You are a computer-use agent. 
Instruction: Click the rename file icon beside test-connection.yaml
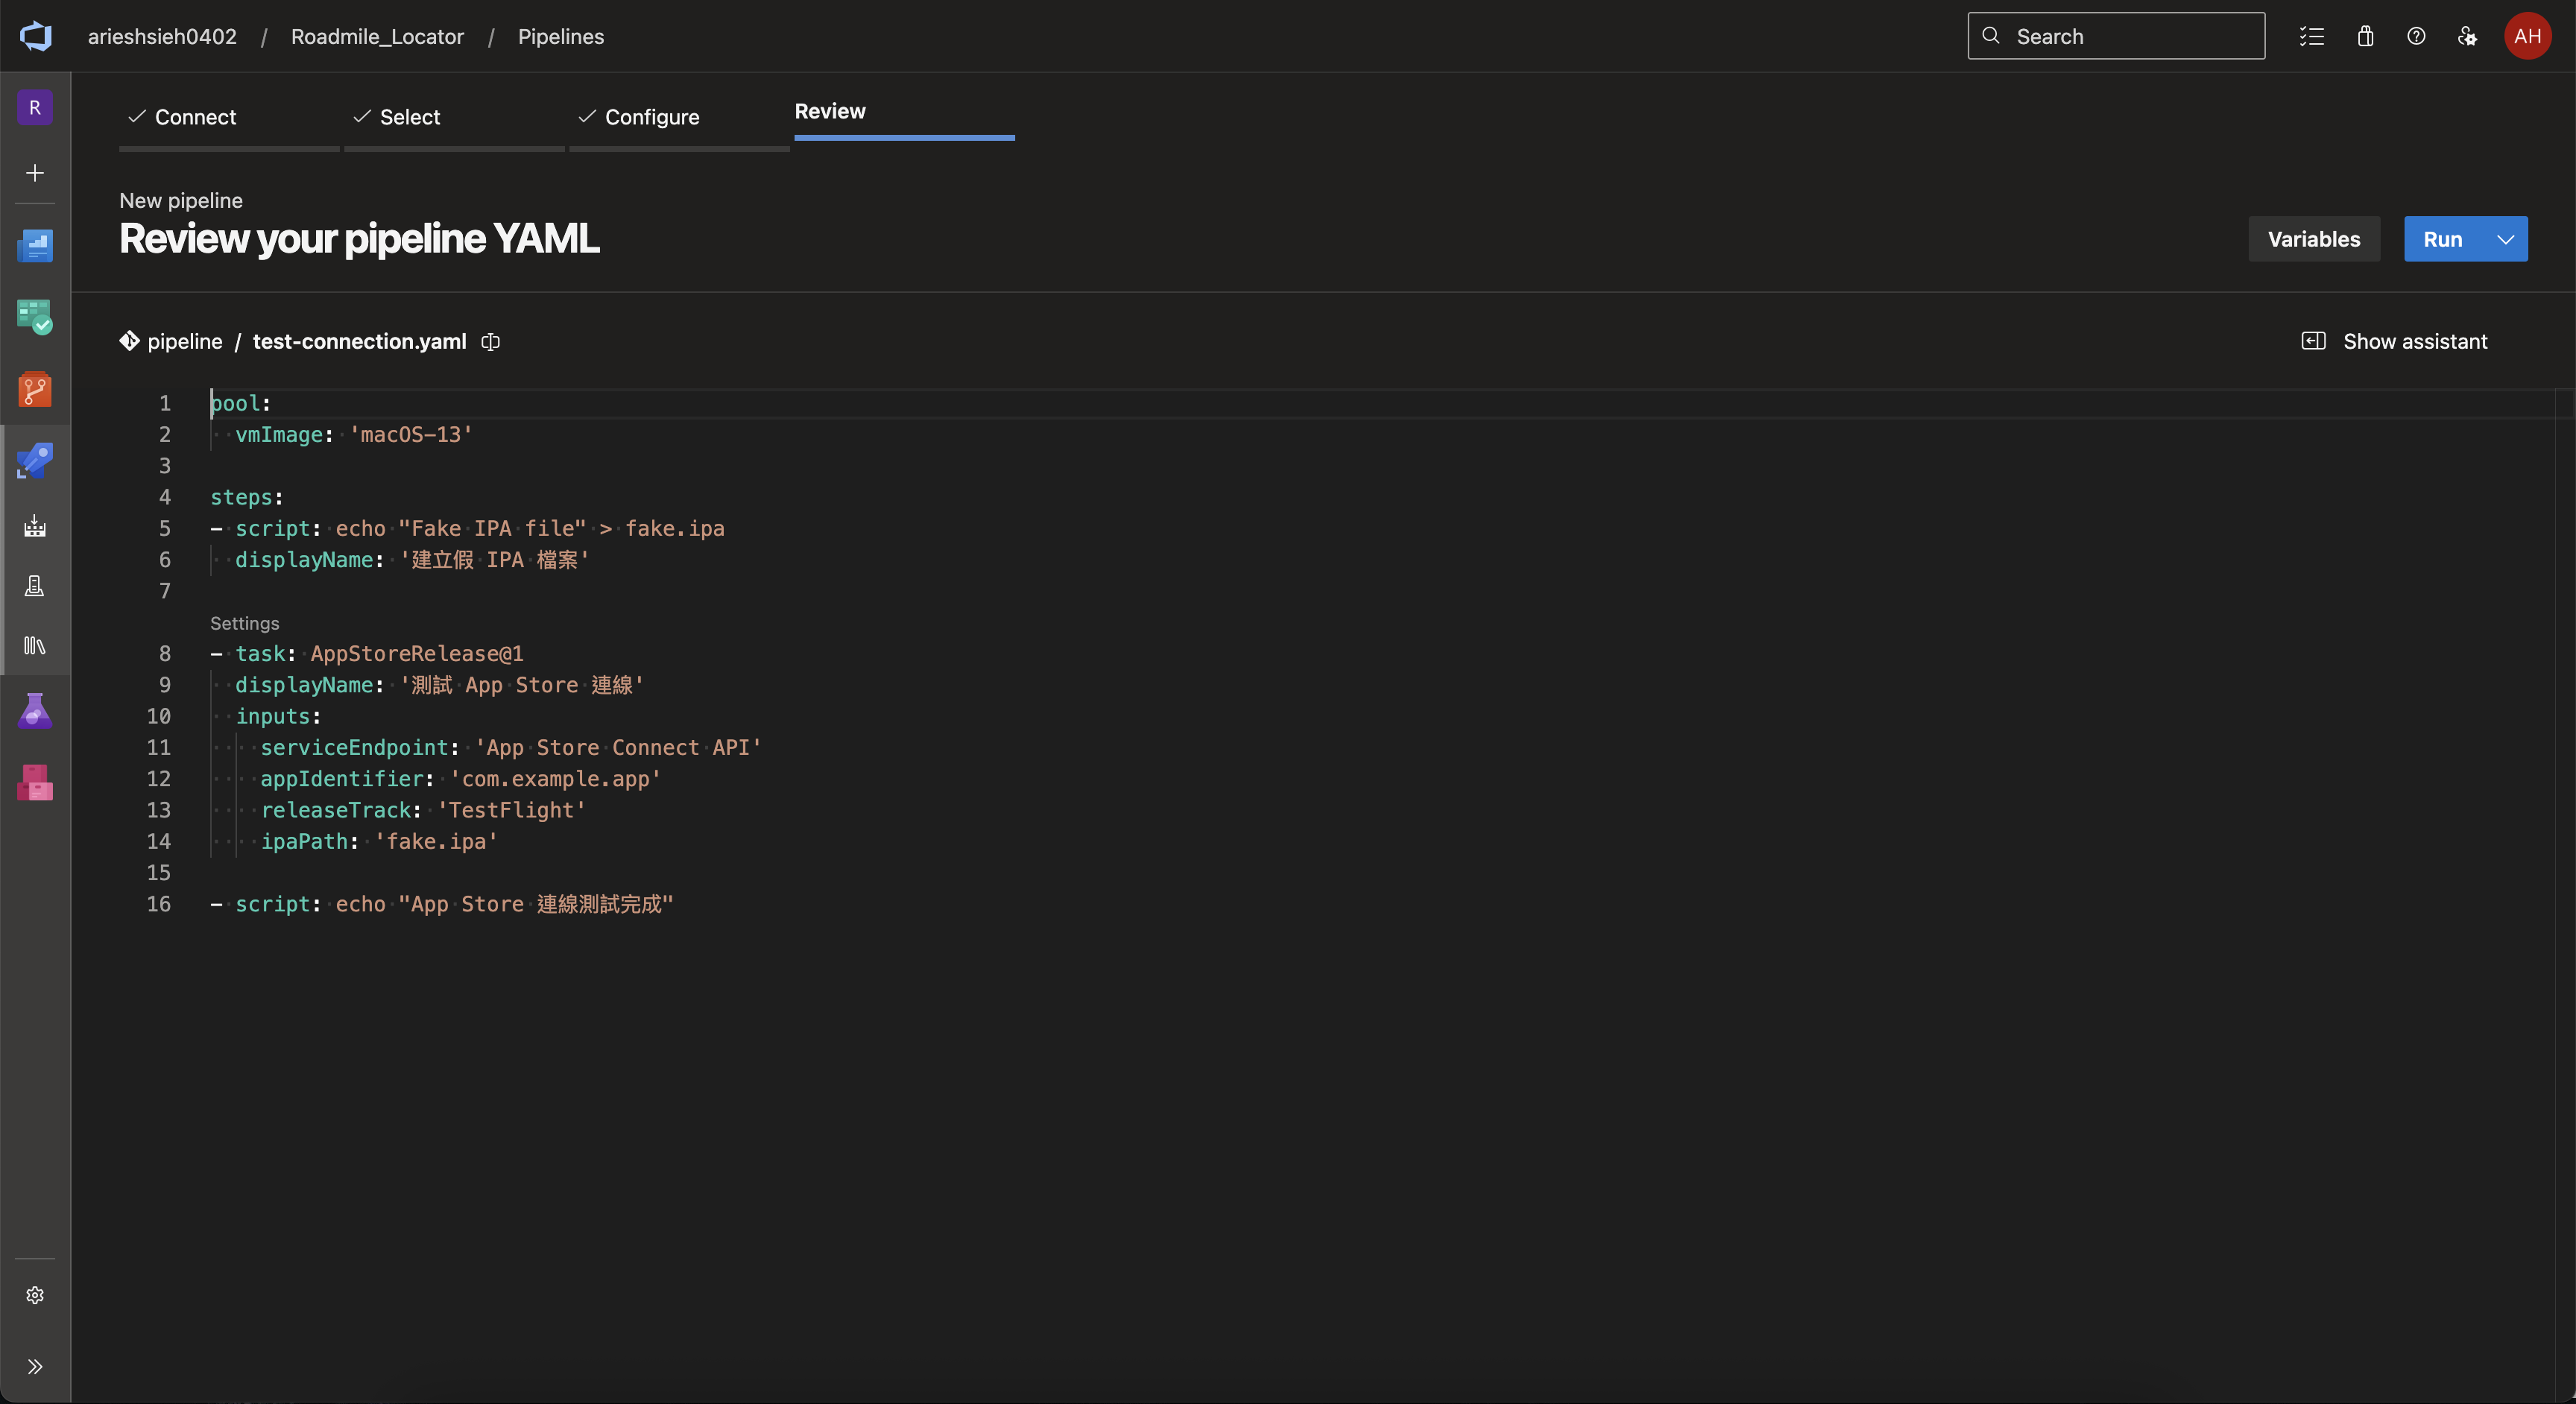pos(490,342)
